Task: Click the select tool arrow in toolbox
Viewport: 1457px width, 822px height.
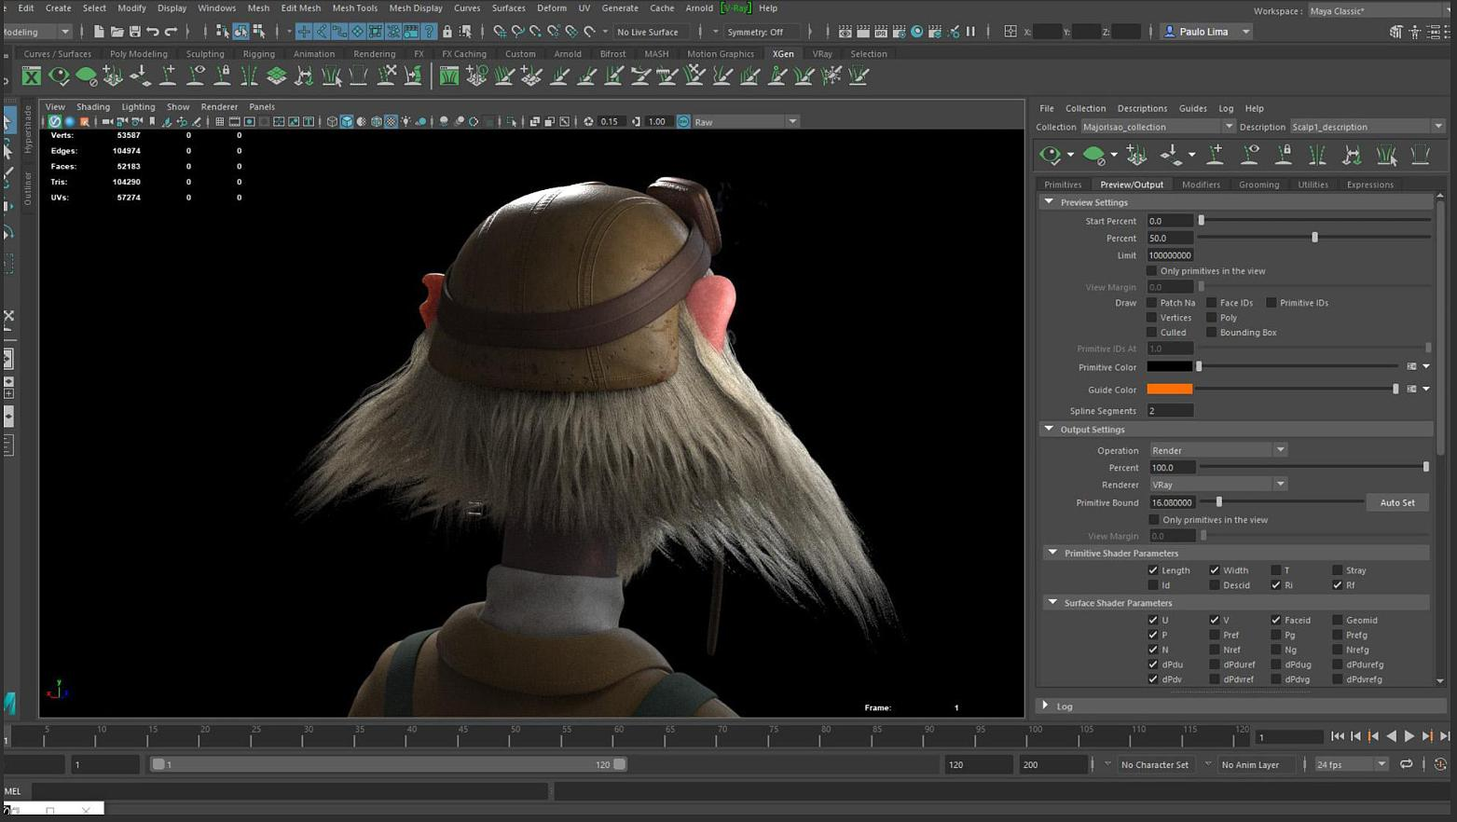Action: click(8, 121)
